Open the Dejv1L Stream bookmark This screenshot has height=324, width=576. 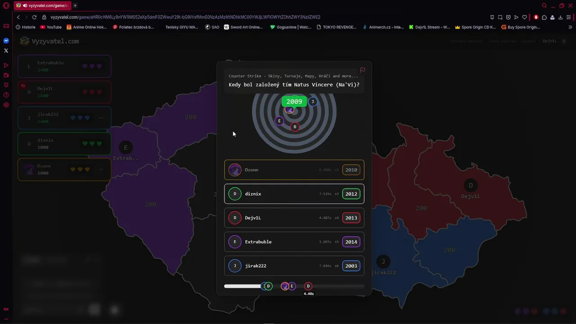(x=429, y=27)
